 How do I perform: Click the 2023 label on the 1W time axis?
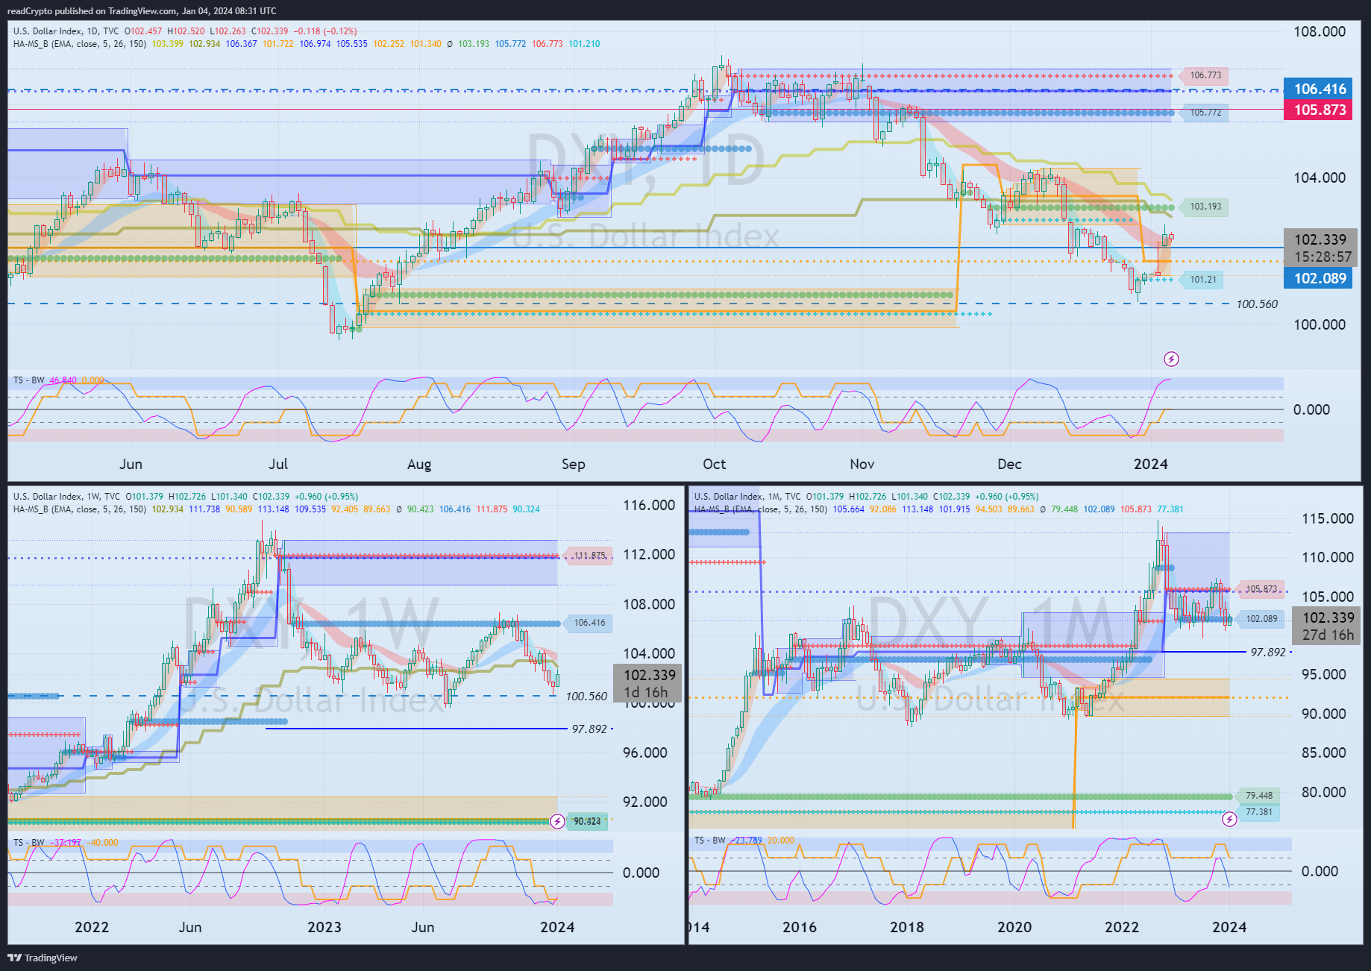[324, 927]
